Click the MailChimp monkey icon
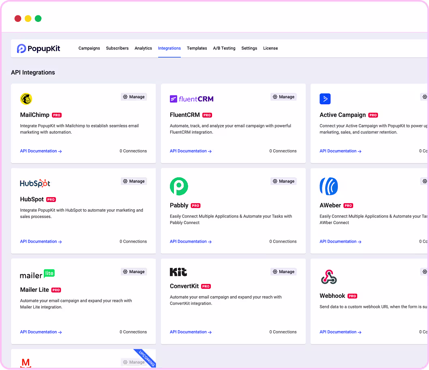The height and width of the screenshot is (370, 429). coord(26,99)
